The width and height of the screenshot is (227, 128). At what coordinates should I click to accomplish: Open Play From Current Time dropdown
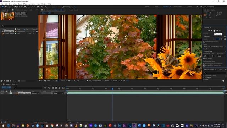pos(215,51)
